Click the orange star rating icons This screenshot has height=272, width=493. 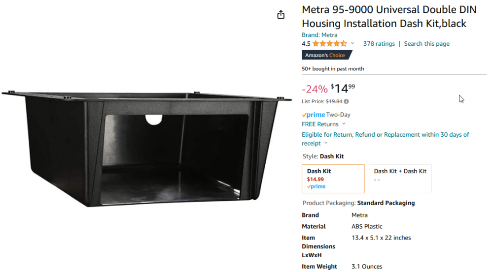pyautogui.click(x=329, y=44)
